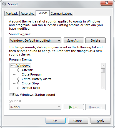
Task: Switch to the Playback tab
Action: coord(12,14)
